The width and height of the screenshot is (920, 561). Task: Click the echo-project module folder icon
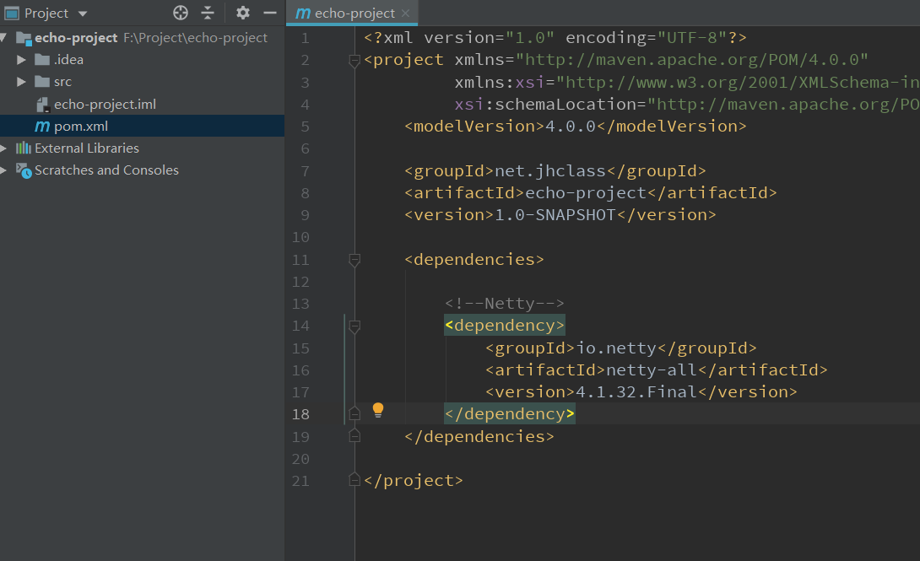click(24, 39)
